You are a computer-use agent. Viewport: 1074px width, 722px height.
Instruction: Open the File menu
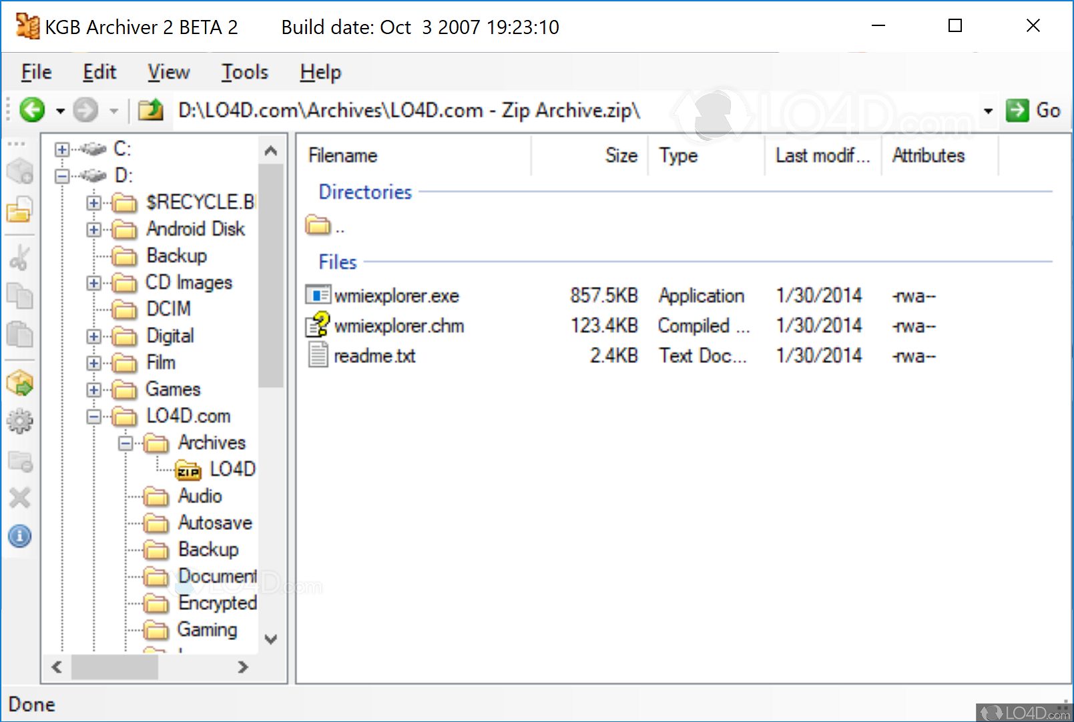pyautogui.click(x=36, y=72)
